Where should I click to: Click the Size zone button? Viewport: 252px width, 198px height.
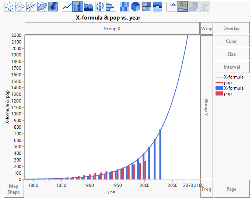[231, 54]
